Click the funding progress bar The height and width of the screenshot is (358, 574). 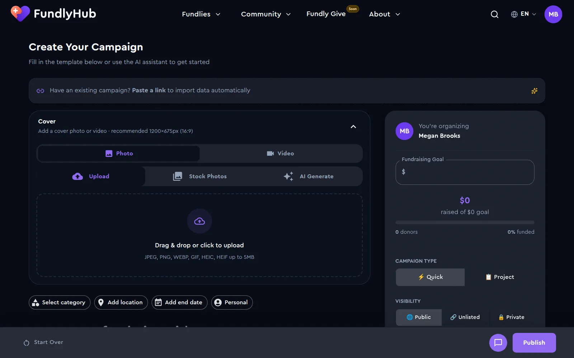click(x=465, y=223)
